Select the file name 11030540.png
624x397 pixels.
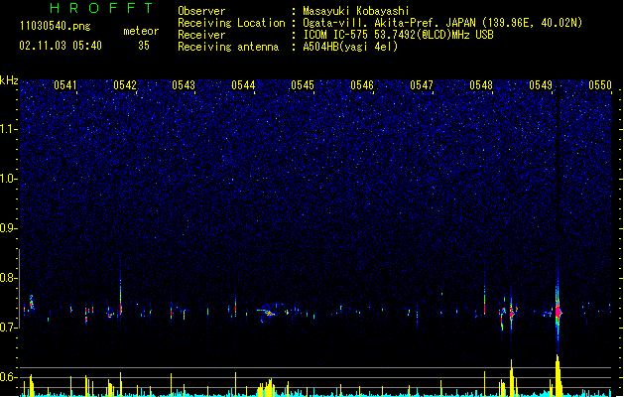(x=55, y=27)
